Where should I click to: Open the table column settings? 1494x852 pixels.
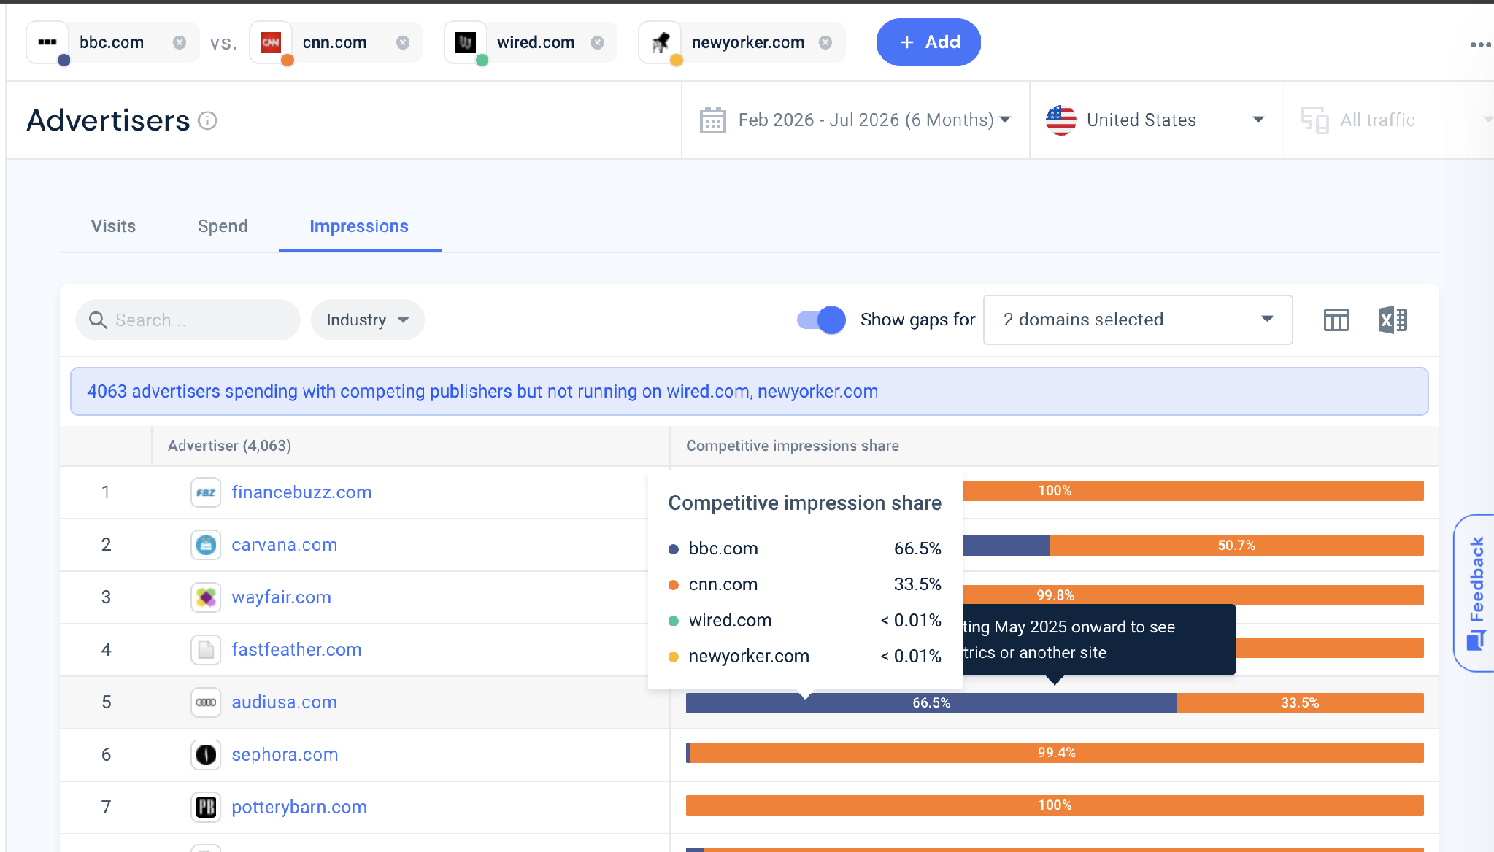point(1336,319)
